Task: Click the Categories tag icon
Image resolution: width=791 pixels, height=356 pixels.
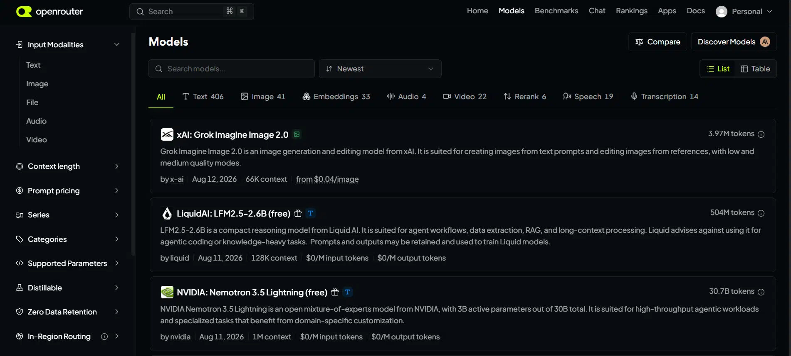Action: tap(19, 239)
